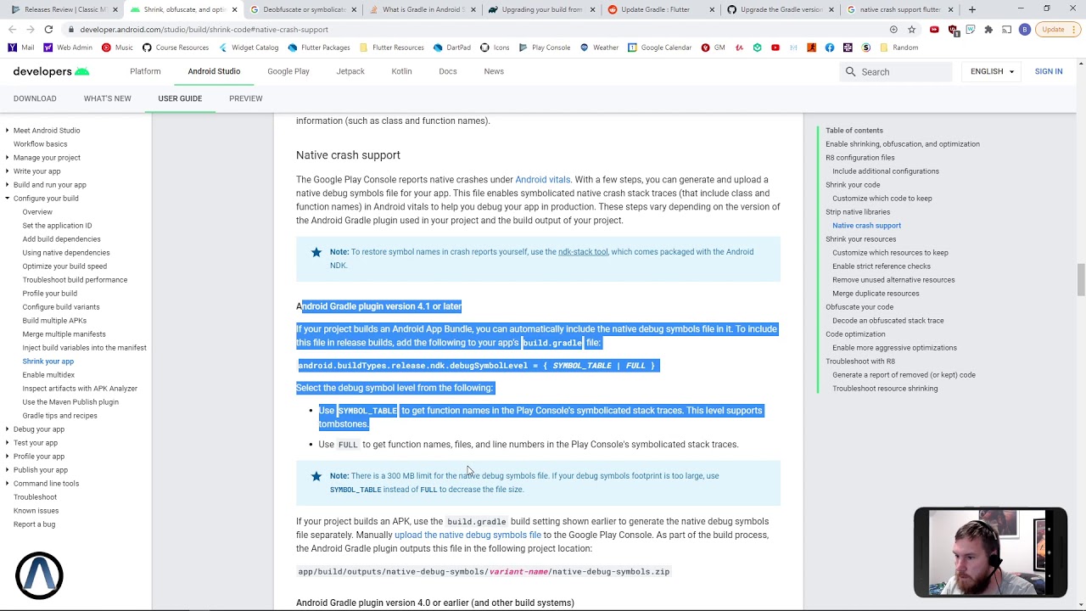The image size is (1086, 611).
Task: Open the Android vitals link
Action: point(542,180)
